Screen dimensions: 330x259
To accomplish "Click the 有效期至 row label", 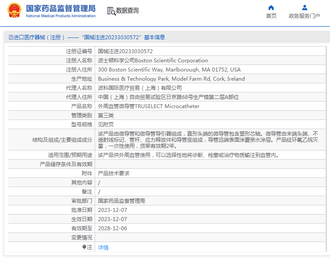I will [82, 228].
